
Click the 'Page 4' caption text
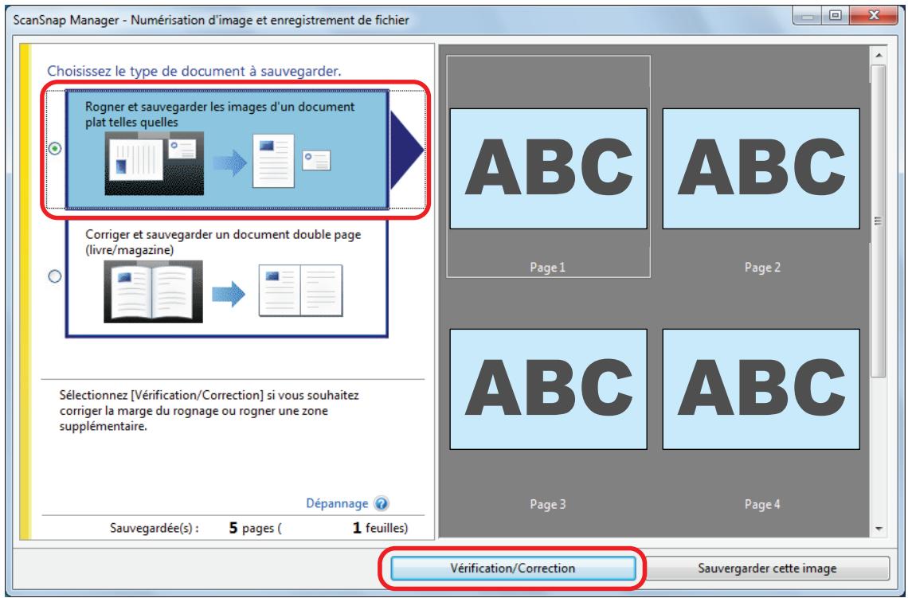[762, 504]
